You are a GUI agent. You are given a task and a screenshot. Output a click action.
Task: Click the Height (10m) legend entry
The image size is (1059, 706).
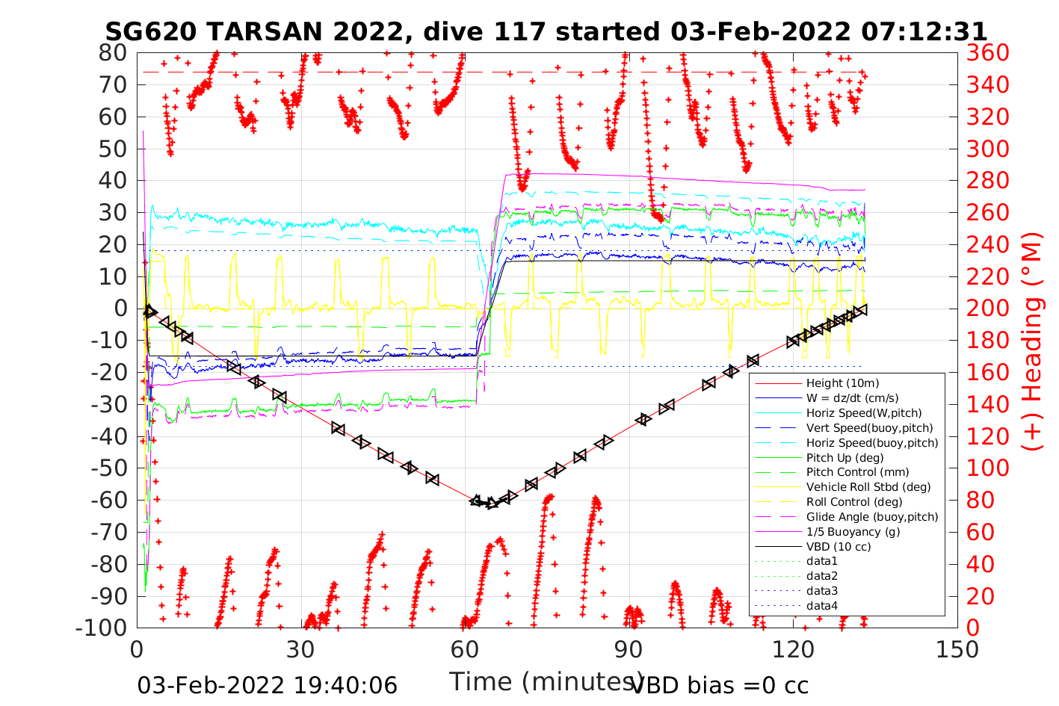point(842,383)
